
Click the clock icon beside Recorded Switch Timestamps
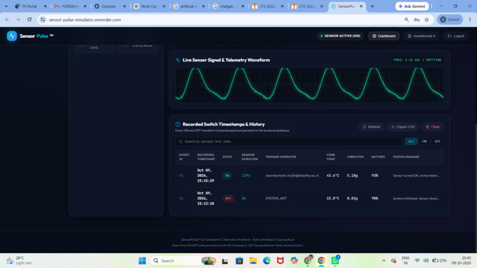(178, 124)
